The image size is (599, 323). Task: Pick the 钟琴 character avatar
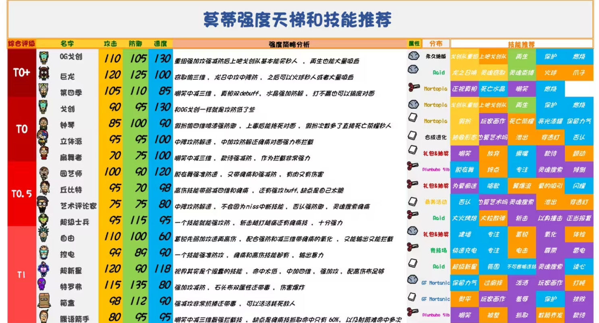(44, 124)
